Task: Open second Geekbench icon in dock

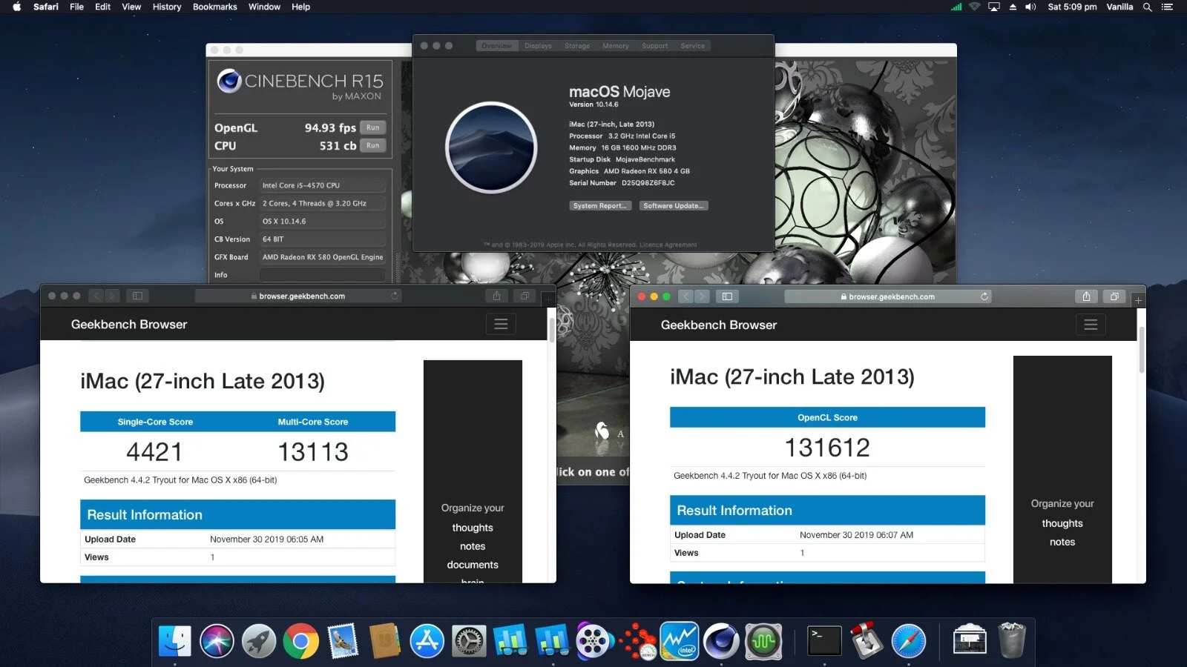Action: (553, 641)
